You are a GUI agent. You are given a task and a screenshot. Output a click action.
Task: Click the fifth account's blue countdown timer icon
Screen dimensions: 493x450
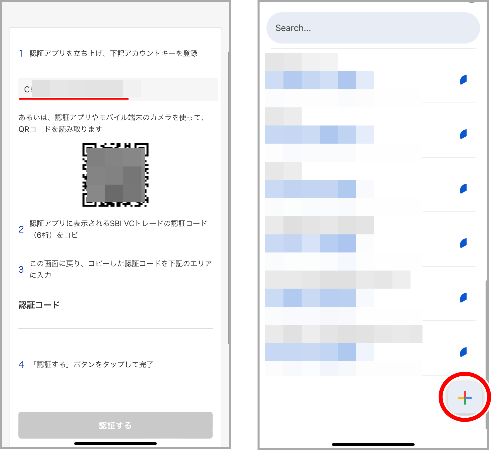click(463, 298)
